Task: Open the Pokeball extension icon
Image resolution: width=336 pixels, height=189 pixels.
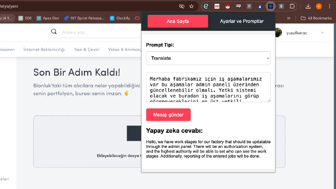Action: (228, 6)
